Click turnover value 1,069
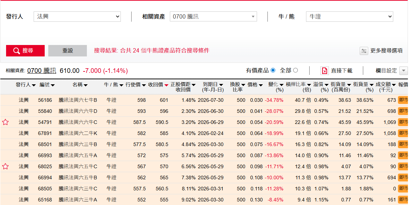The image size is (409, 205). [390, 122]
